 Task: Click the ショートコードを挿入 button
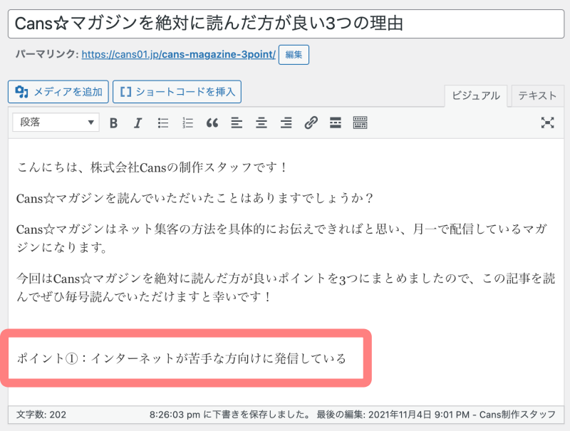click(x=177, y=91)
